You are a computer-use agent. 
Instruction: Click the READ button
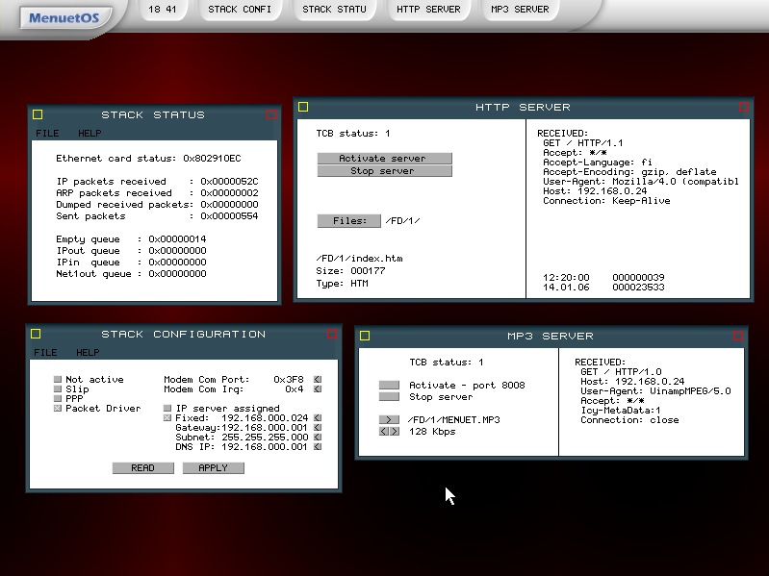coord(142,468)
